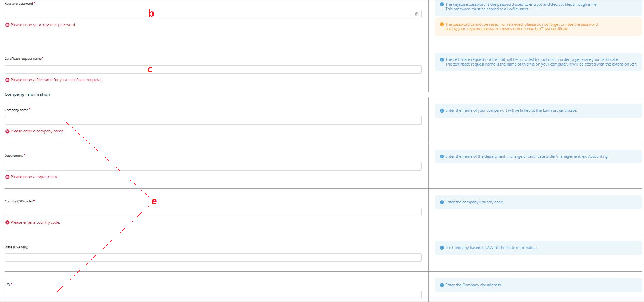Click error icon for keystore password message
The width and height of the screenshot is (644, 302).
tap(7, 25)
